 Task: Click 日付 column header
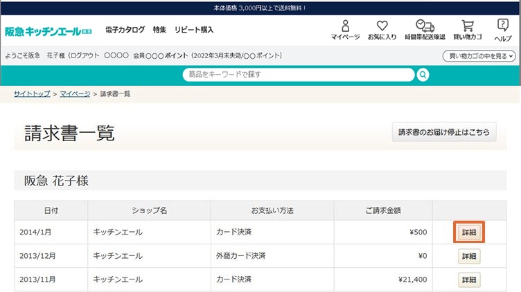pyautogui.click(x=51, y=210)
